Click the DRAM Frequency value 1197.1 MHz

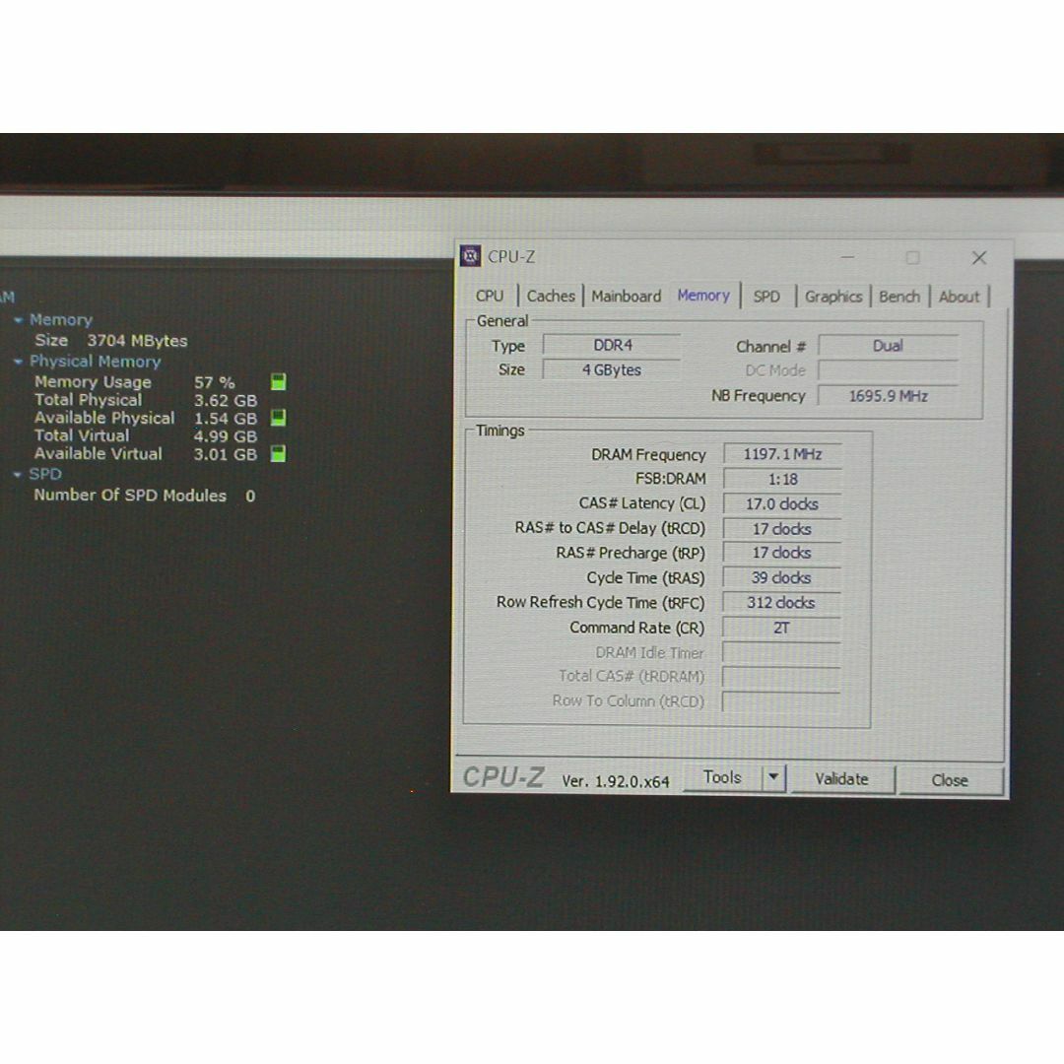click(x=782, y=454)
